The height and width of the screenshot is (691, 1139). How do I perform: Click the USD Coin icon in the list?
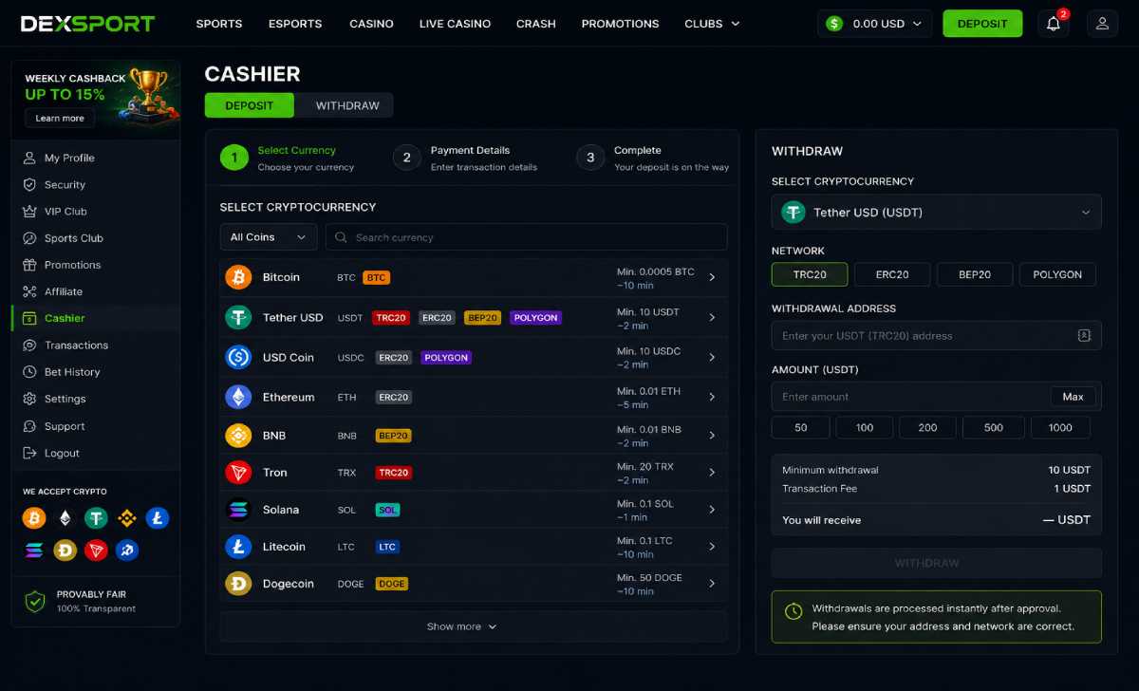click(238, 357)
